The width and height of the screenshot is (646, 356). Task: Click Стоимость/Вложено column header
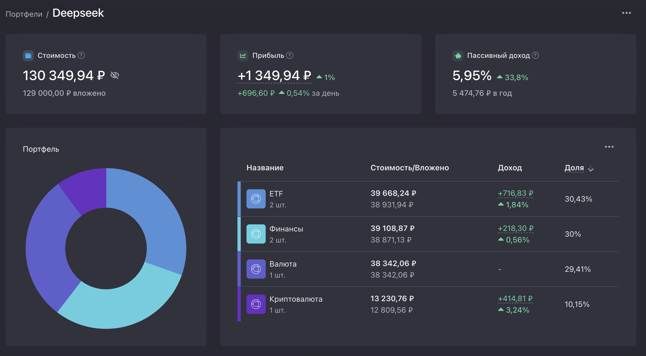(409, 168)
